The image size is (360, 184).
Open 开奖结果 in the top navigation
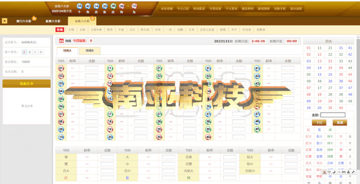pos(216,9)
